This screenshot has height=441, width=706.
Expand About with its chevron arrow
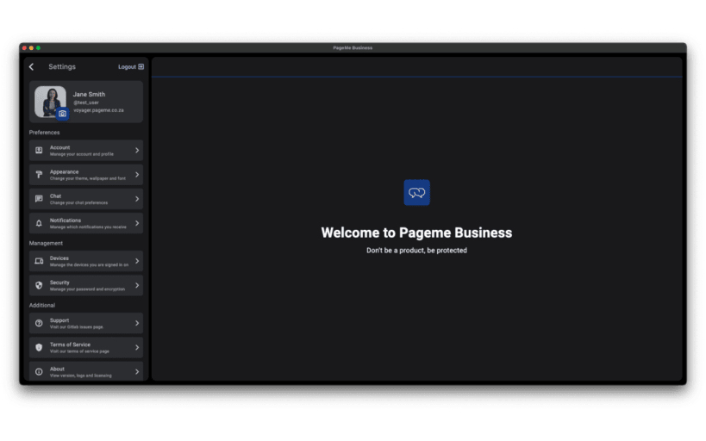[x=137, y=372]
